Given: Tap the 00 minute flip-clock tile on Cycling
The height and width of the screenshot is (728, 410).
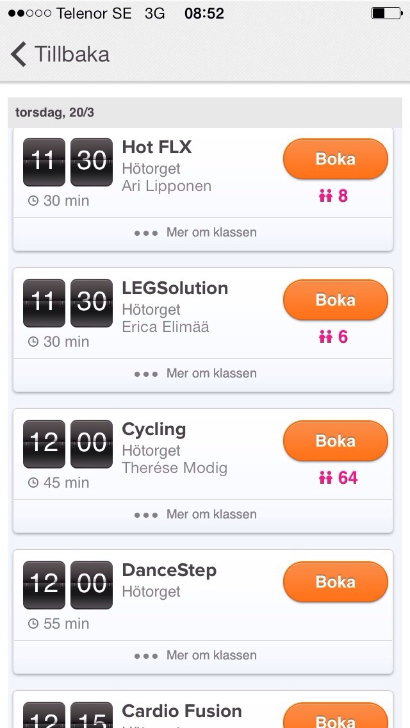Looking at the screenshot, I should point(92,442).
